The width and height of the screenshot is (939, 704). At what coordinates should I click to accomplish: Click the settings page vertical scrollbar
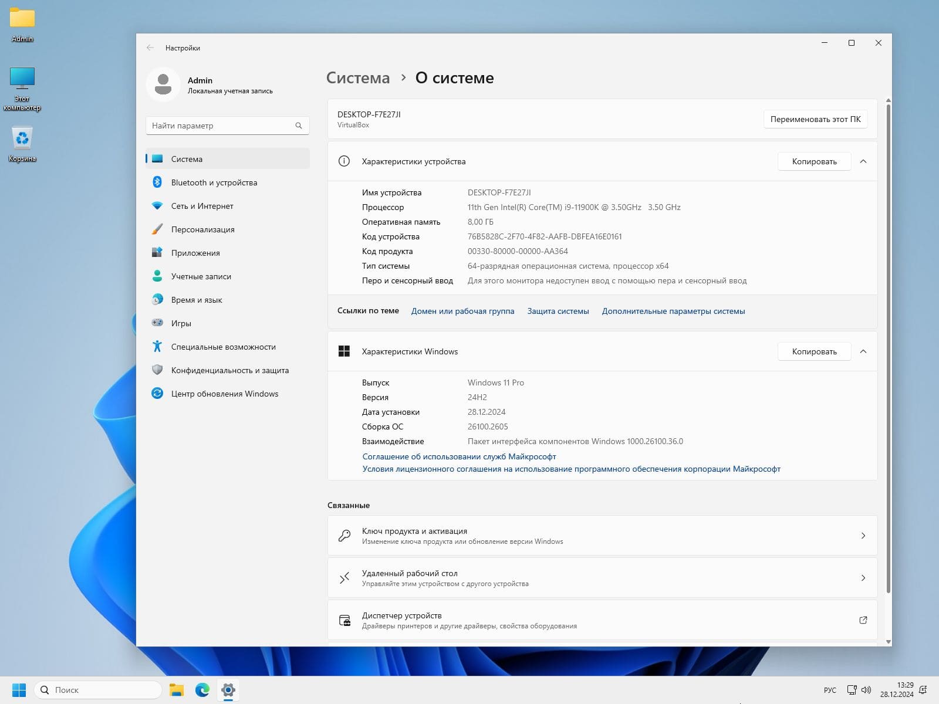point(888,348)
